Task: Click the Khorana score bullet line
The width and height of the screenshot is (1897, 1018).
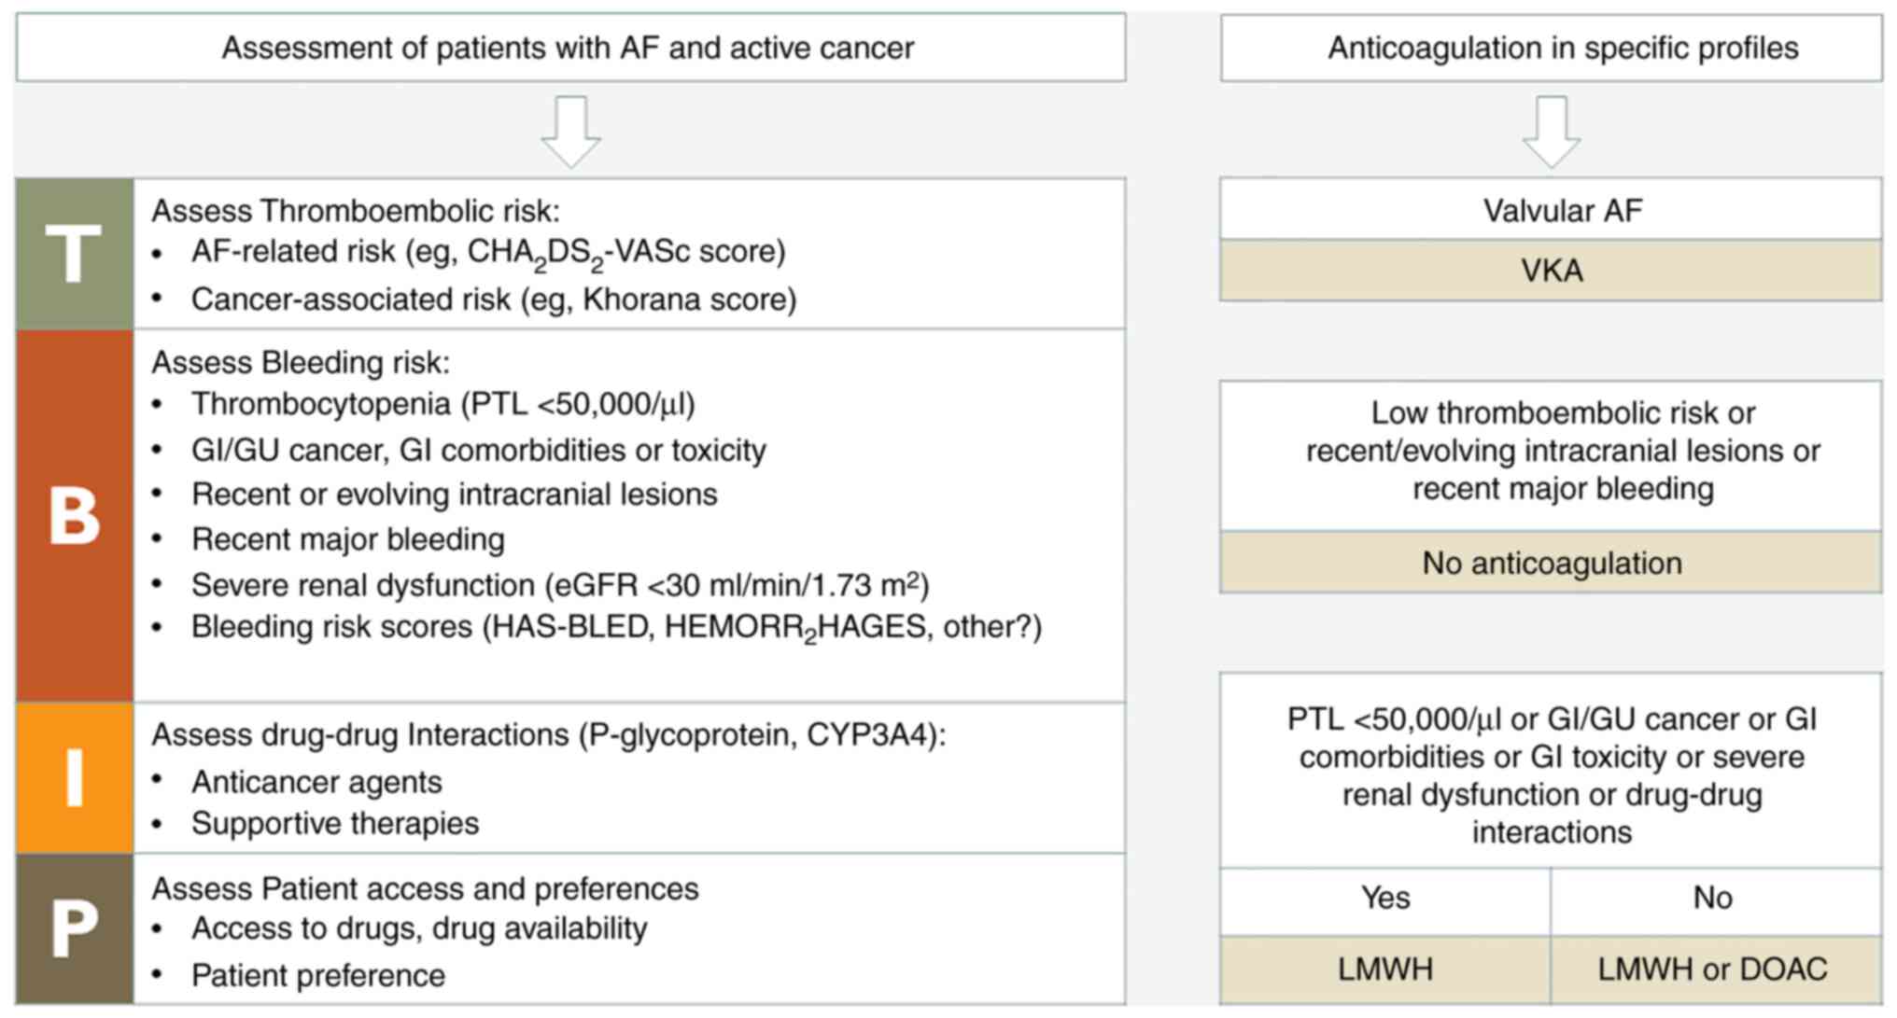Action: (493, 300)
